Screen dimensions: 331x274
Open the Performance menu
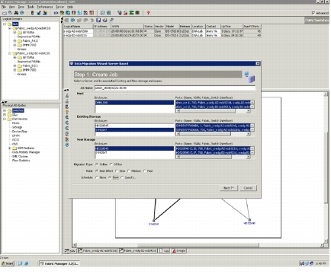coord(45,7)
